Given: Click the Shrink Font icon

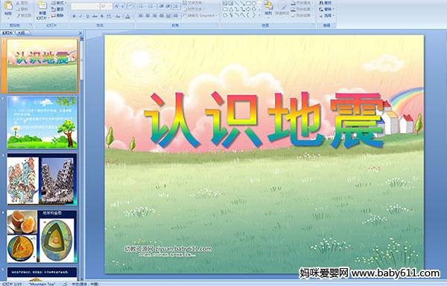Looking at the screenshot, I should point(124,6).
